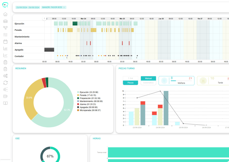The image size is (229, 162).
Task: Open the calendar sidebar icon
Action: pyautogui.click(x=5, y=42)
